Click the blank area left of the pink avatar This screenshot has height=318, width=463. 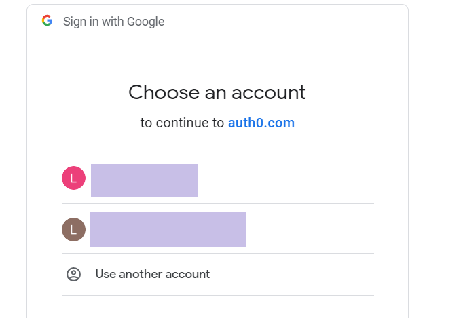pos(44,178)
